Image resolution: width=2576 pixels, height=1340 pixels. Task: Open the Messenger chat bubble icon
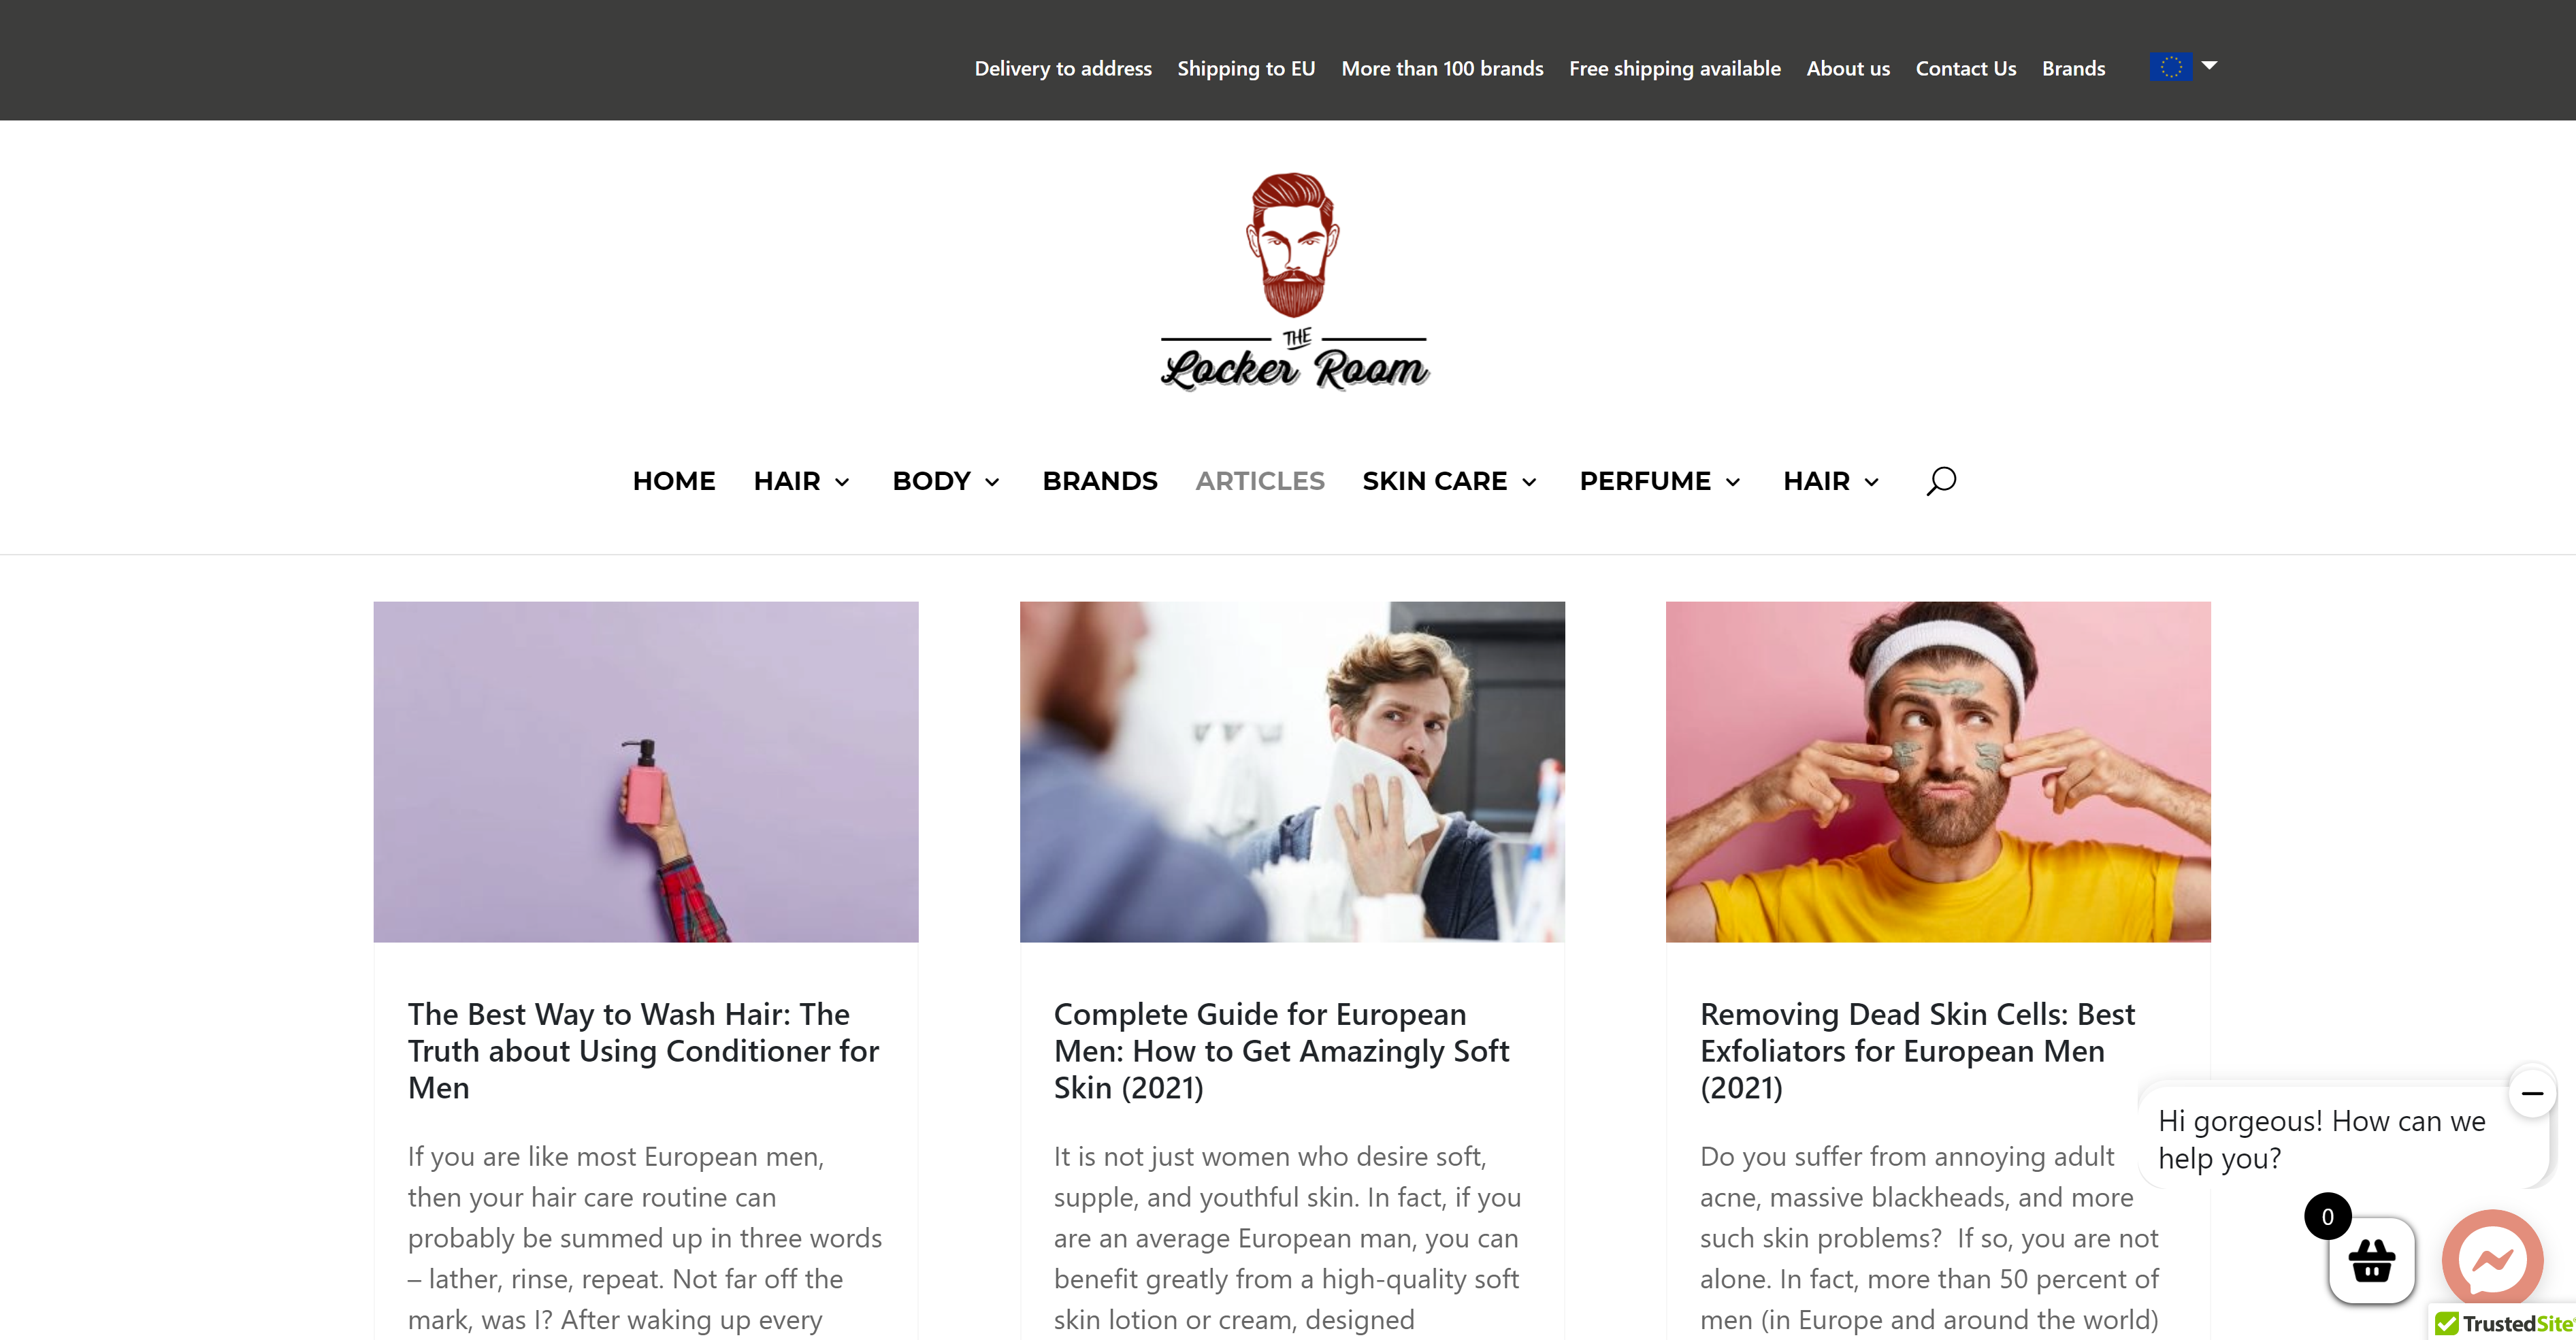click(x=2492, y=1259)
